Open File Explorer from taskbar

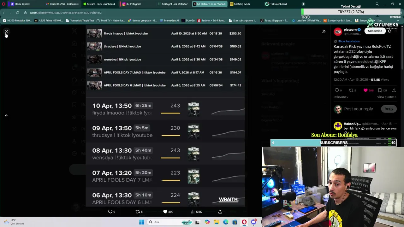tap(217, 222)
